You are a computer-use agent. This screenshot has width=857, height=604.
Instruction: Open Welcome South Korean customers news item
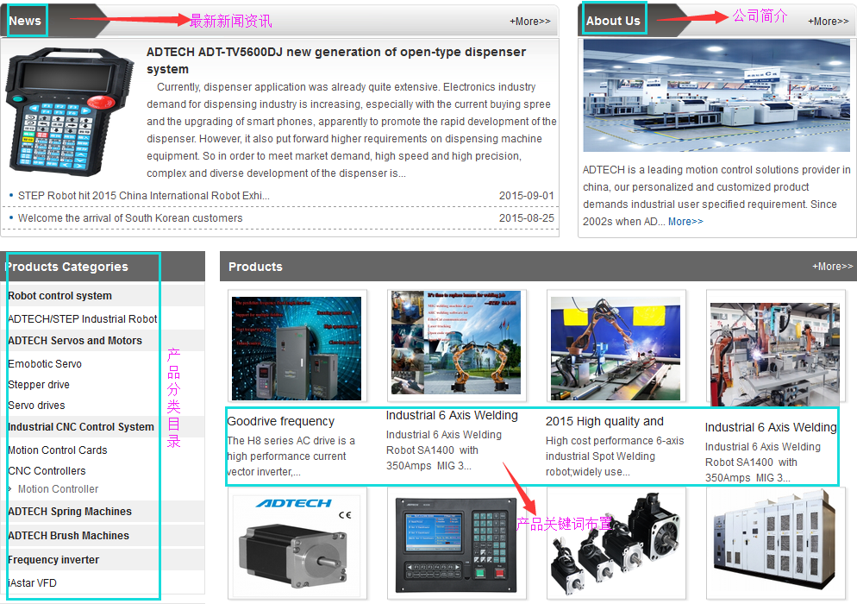tap(130, 218)
